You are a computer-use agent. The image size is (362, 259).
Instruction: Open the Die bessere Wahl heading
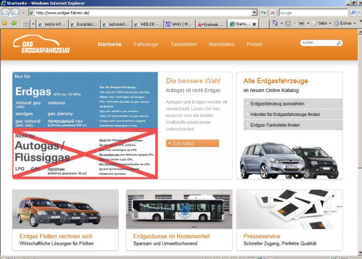click(193, 81)
